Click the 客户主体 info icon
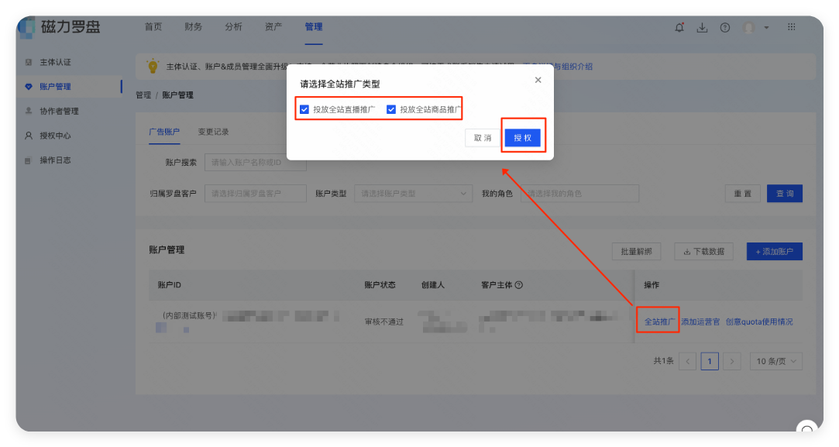Viewport: 839px width, 447px height. coord(518,285)
